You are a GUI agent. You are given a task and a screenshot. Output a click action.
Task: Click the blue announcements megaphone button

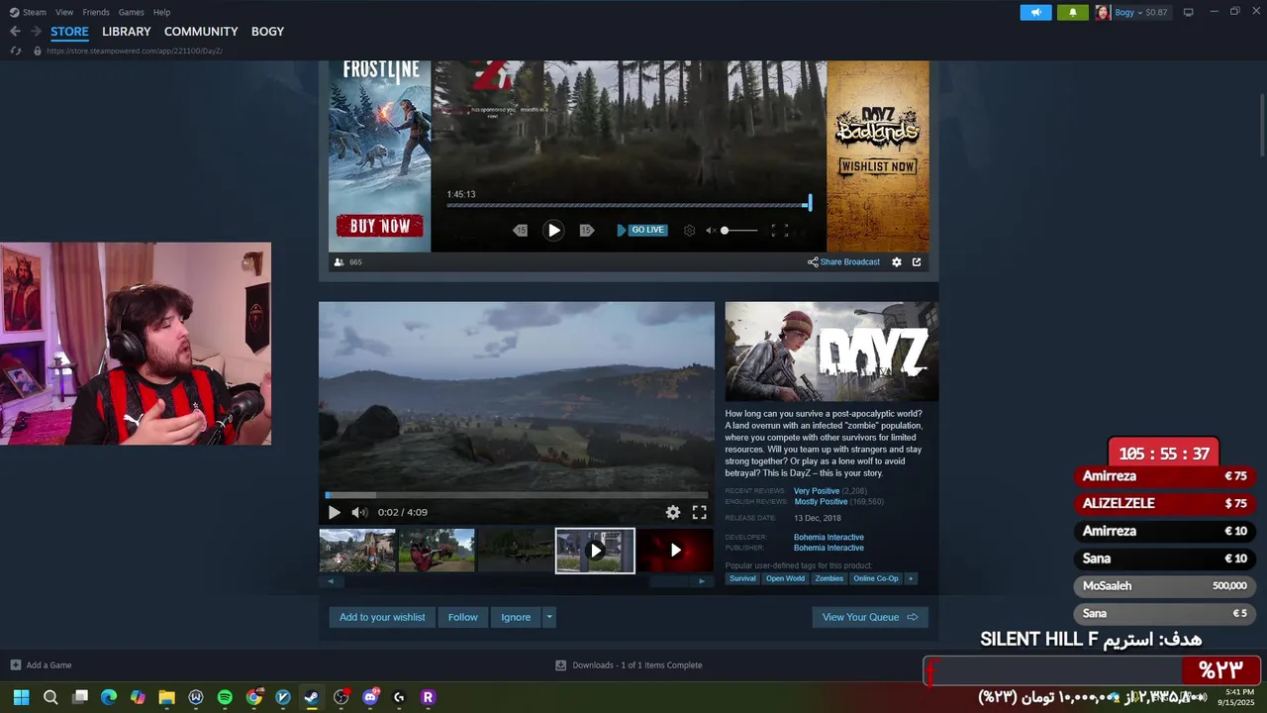coord(1035,13)
